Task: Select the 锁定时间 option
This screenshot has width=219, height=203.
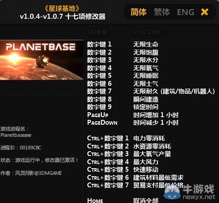Action: (146, 107)
